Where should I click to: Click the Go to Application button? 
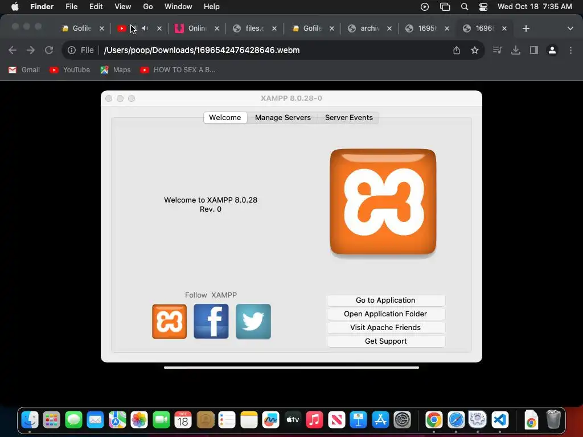click(x=385, y=300)
